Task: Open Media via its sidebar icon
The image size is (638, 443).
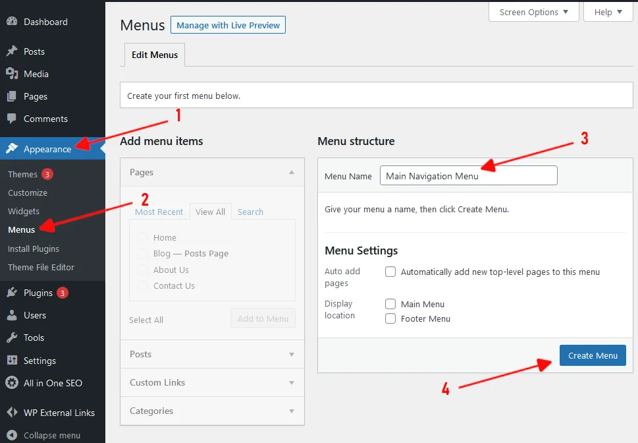Action: (13, 73)
